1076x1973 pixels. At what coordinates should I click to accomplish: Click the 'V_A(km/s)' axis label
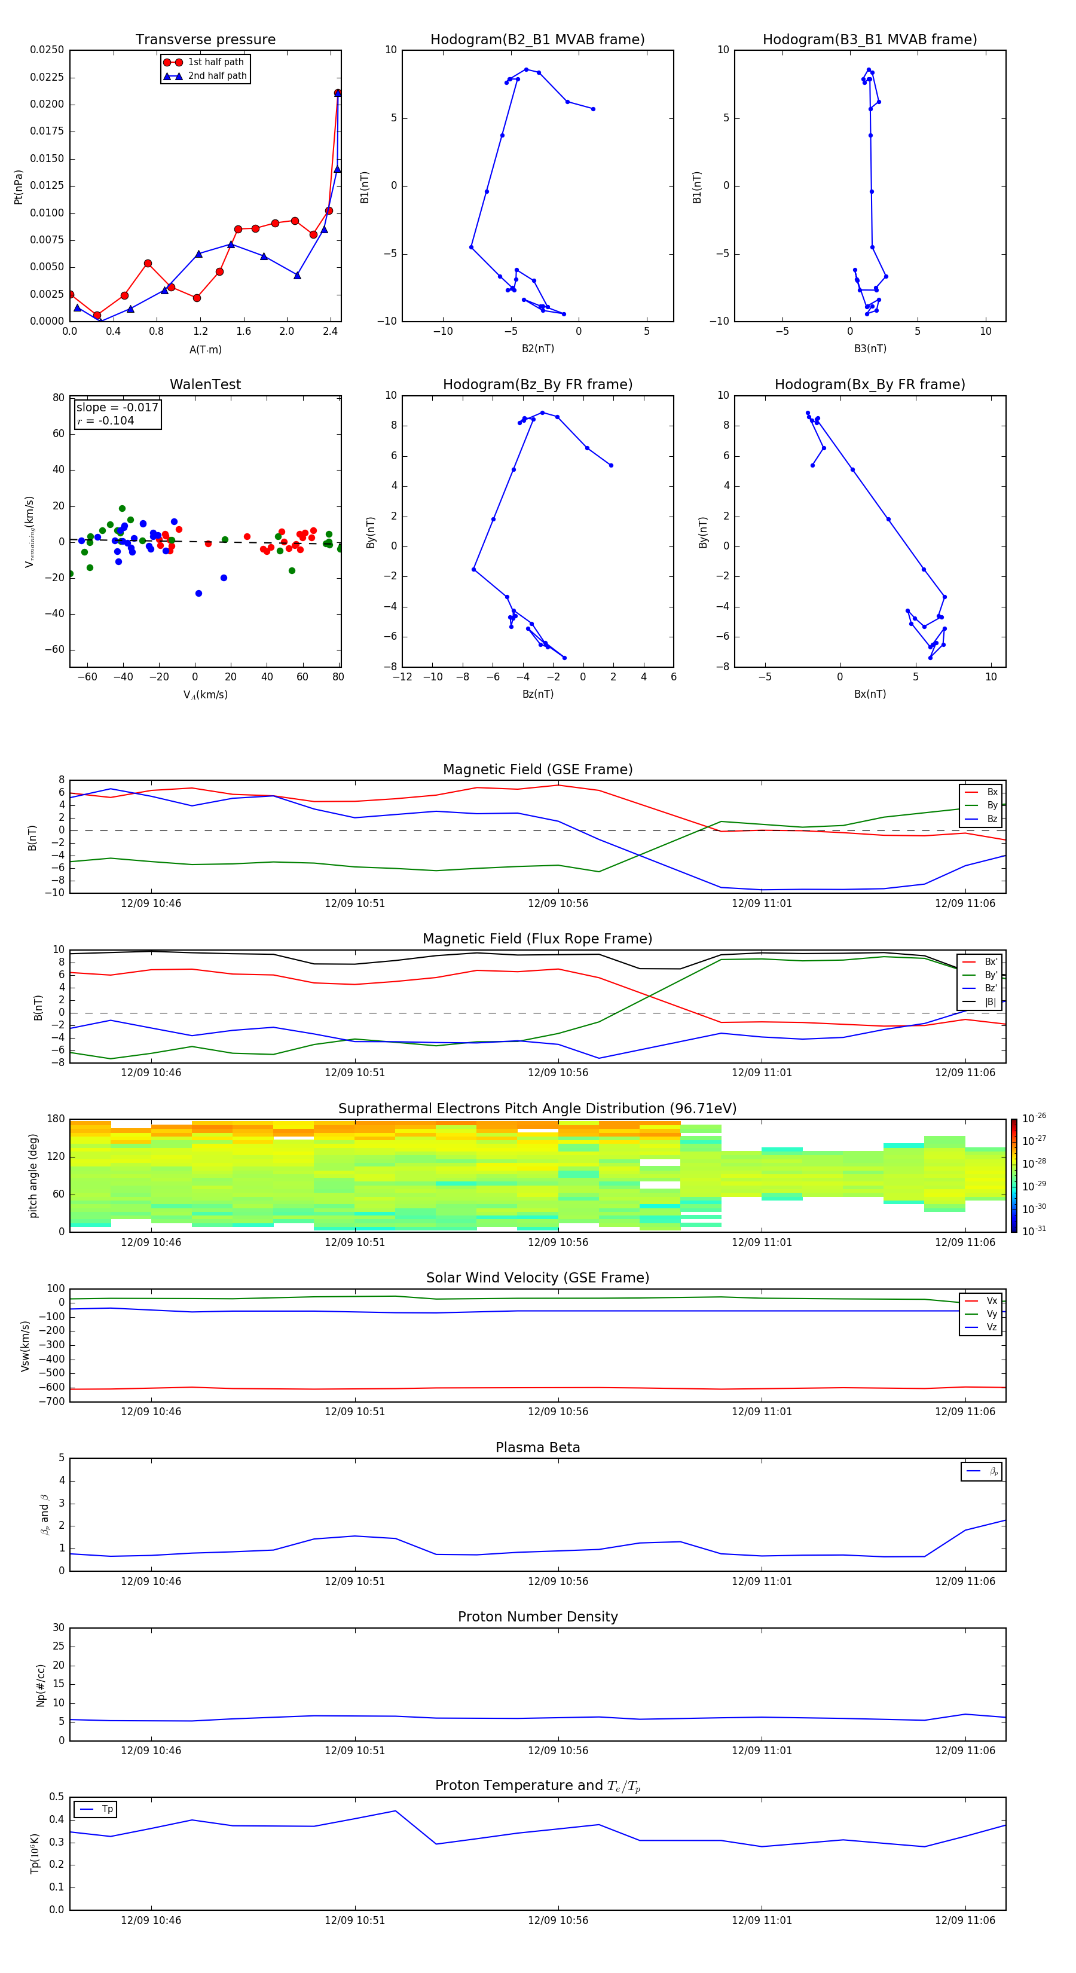(205, 695)
